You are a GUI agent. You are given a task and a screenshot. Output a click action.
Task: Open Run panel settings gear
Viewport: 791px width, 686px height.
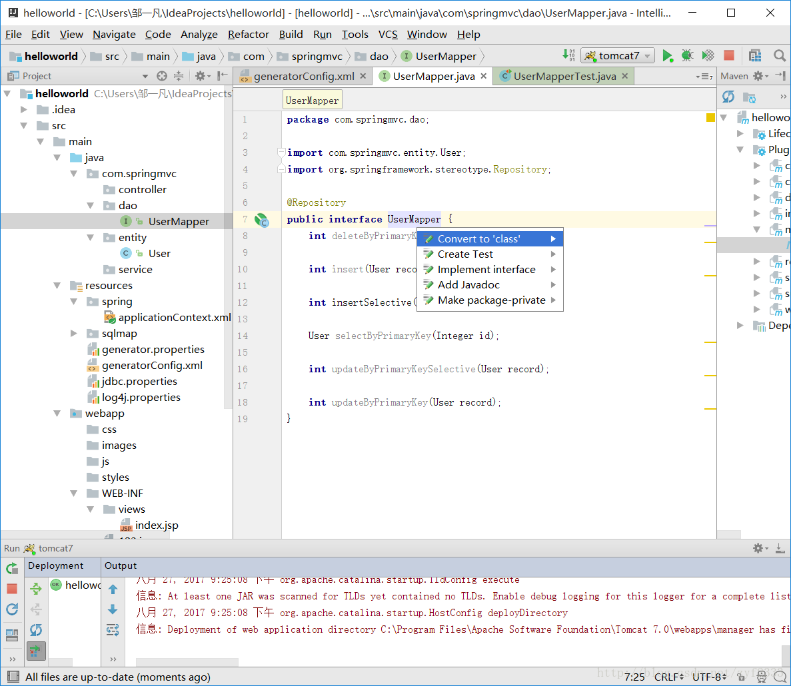759,548
